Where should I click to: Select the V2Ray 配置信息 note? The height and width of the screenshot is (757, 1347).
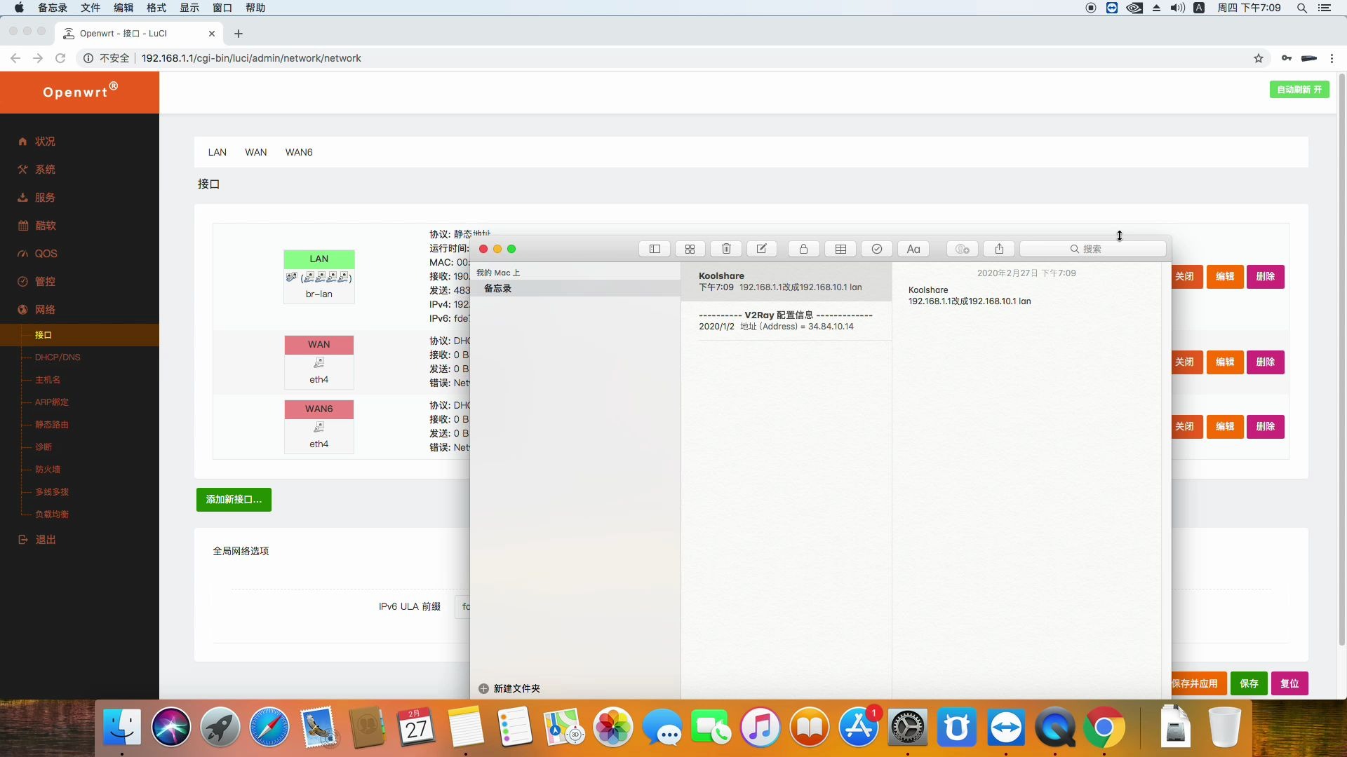click(x=785, y=321)
